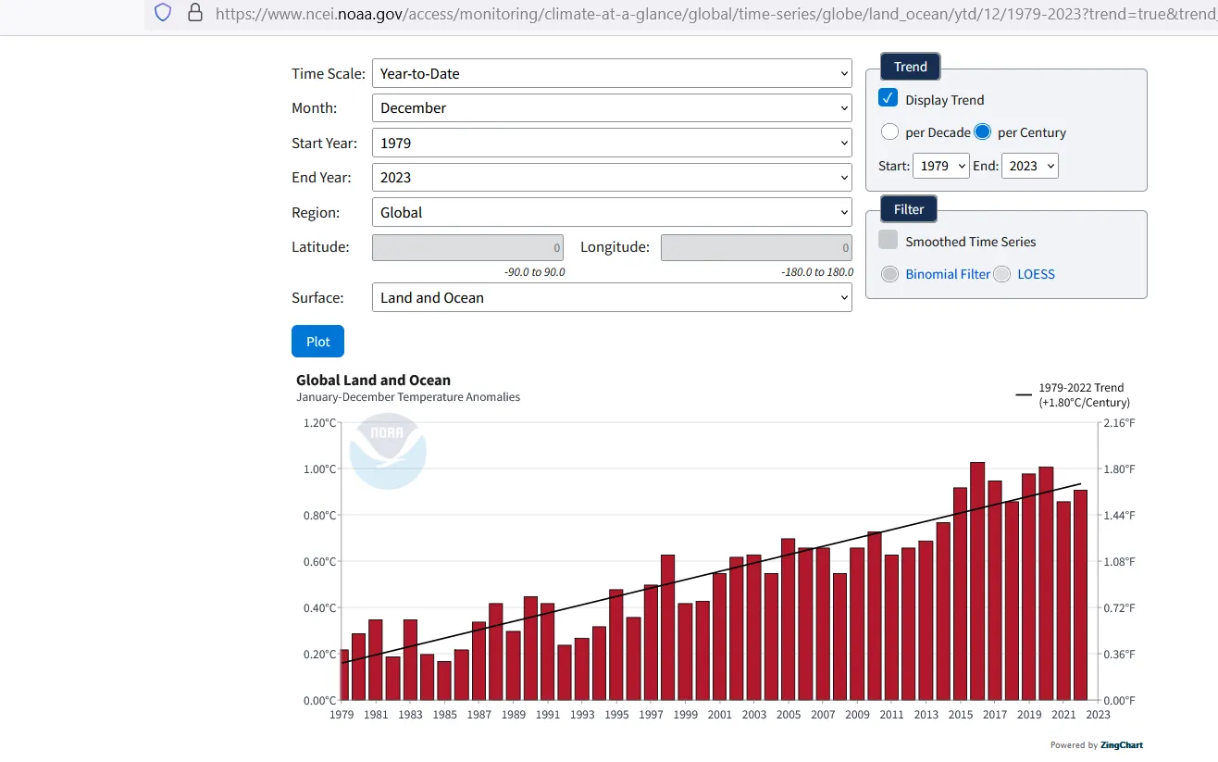Change the trend End year dropdown
This screenshot has height=762, width=1218.
[x=1029, y=166]
